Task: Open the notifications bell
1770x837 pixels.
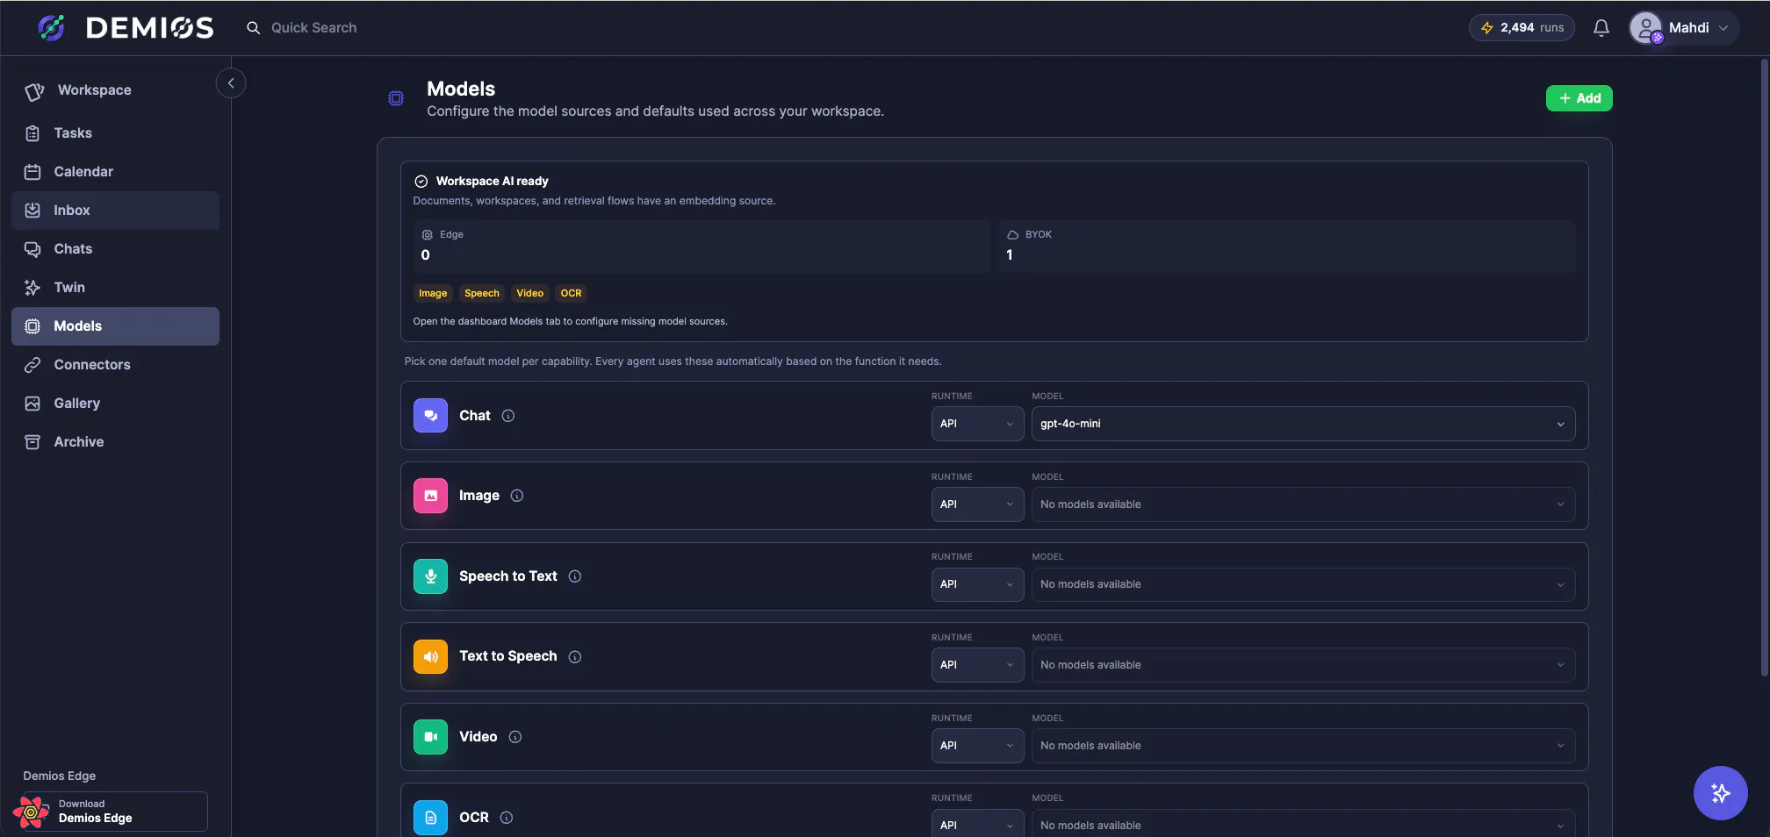Action: [1601, 28]
